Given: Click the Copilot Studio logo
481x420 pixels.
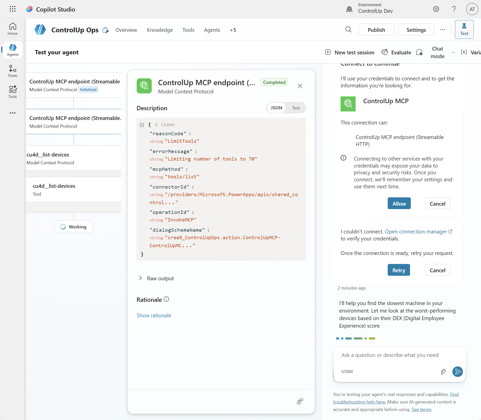Looking at the screenshot, I should coord(29,9).
